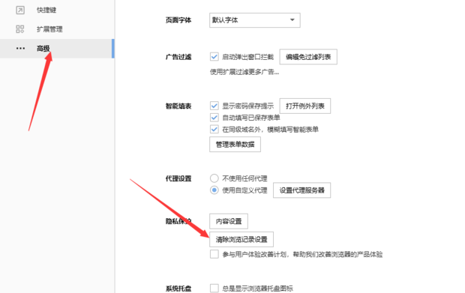Image resolution: width=465 pixels, height=293 pixels.
Task: Click the three-dots icon beside 高级
Action: (x=20, y=48)
